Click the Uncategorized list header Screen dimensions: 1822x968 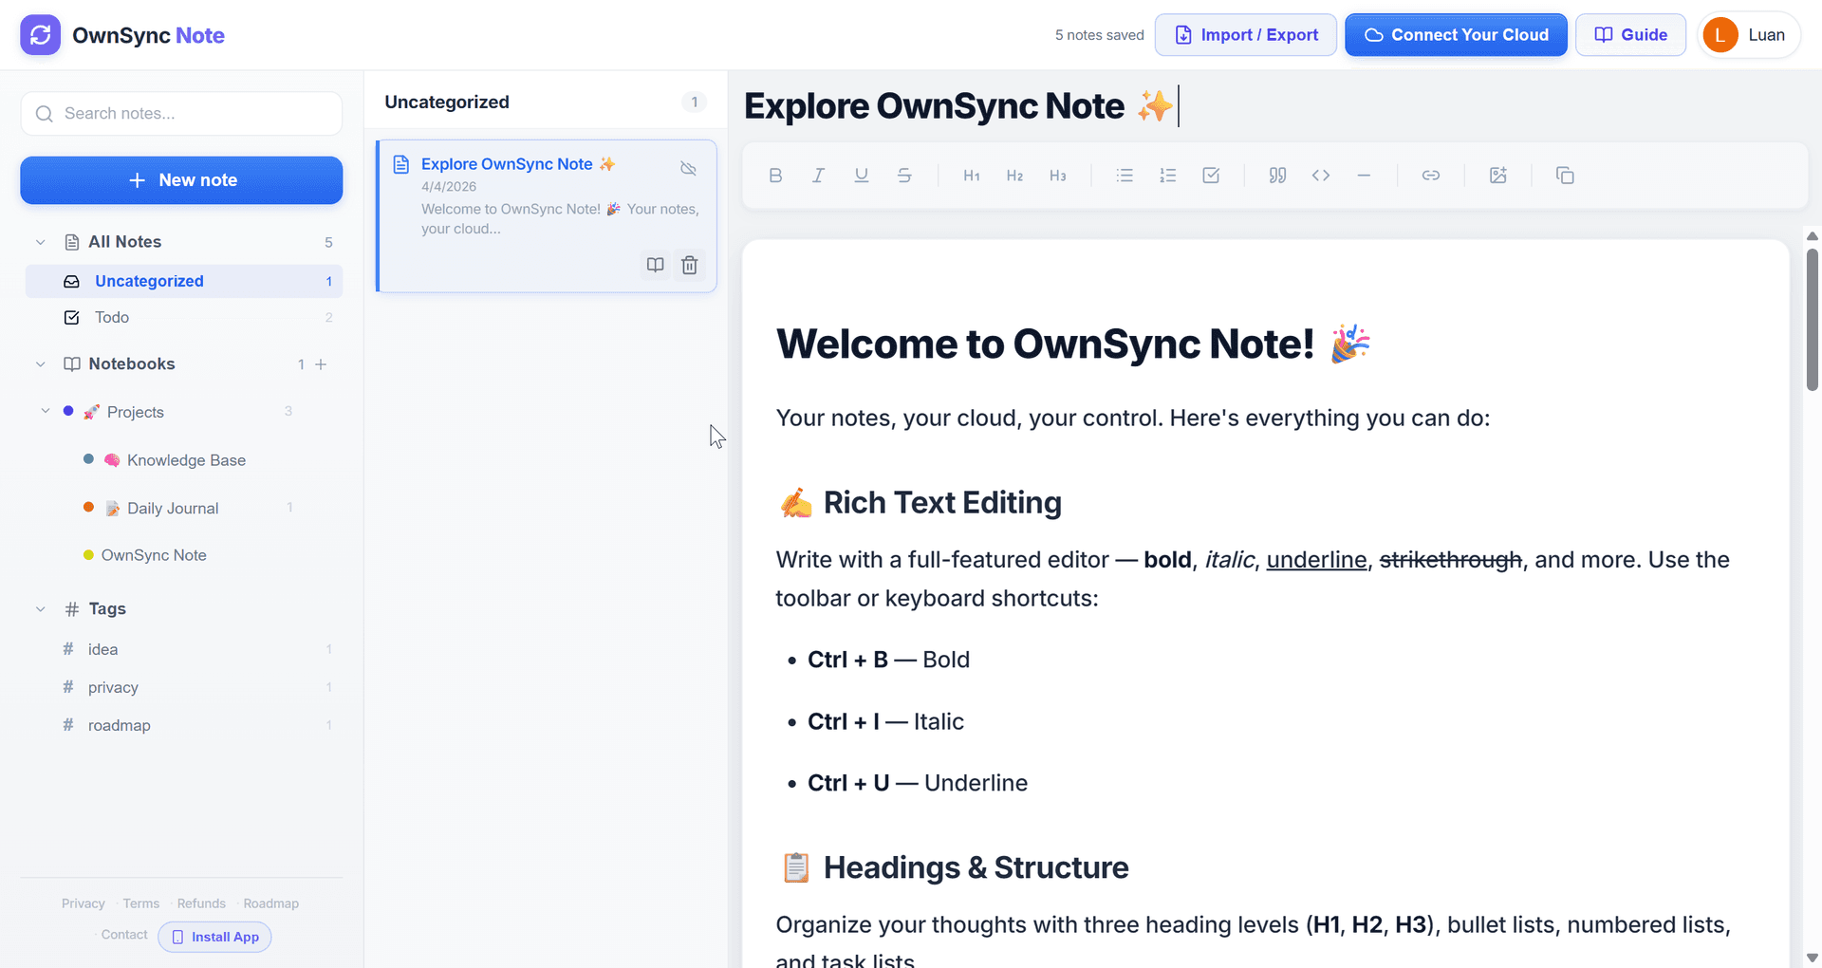coord(447,102)
